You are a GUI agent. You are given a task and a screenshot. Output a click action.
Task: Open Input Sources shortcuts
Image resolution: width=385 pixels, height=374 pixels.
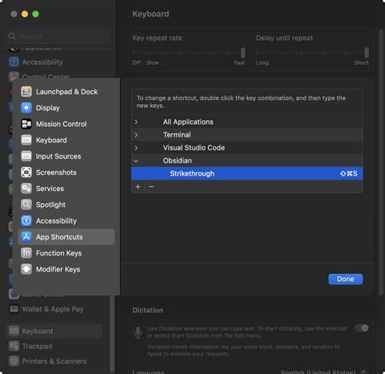pos(67,156)
